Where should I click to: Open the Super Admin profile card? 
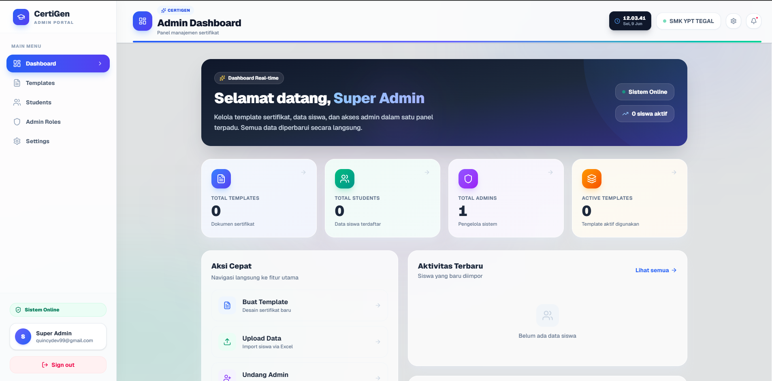(58, 337)
